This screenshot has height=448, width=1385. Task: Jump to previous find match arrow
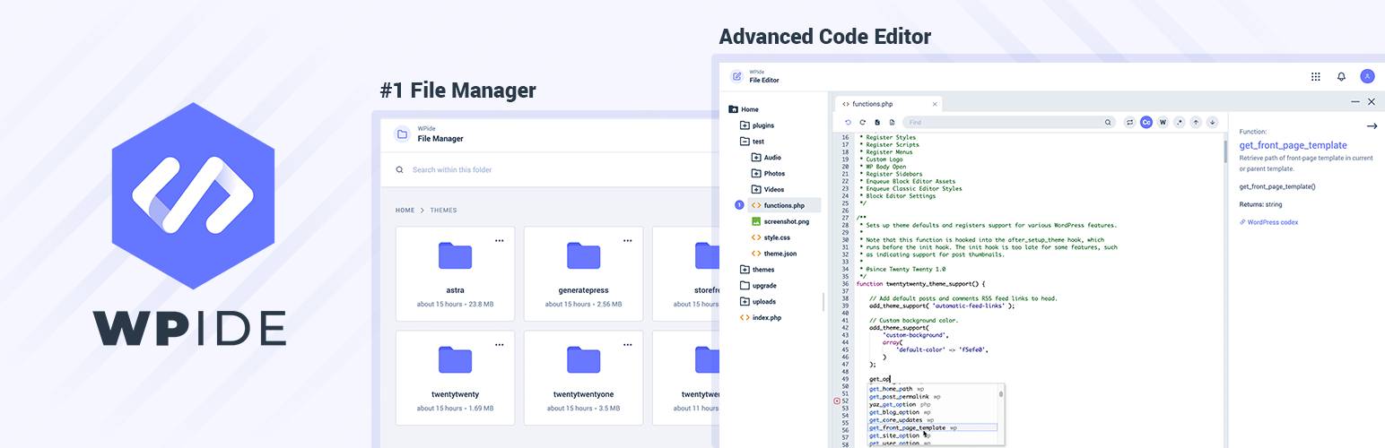pos(1196,122)
